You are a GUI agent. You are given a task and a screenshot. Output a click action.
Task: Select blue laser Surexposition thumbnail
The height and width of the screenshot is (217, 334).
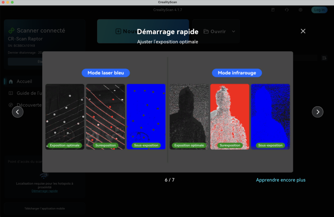(105, 116)
